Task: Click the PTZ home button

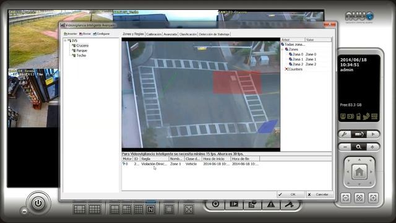Action: point(359,172)
